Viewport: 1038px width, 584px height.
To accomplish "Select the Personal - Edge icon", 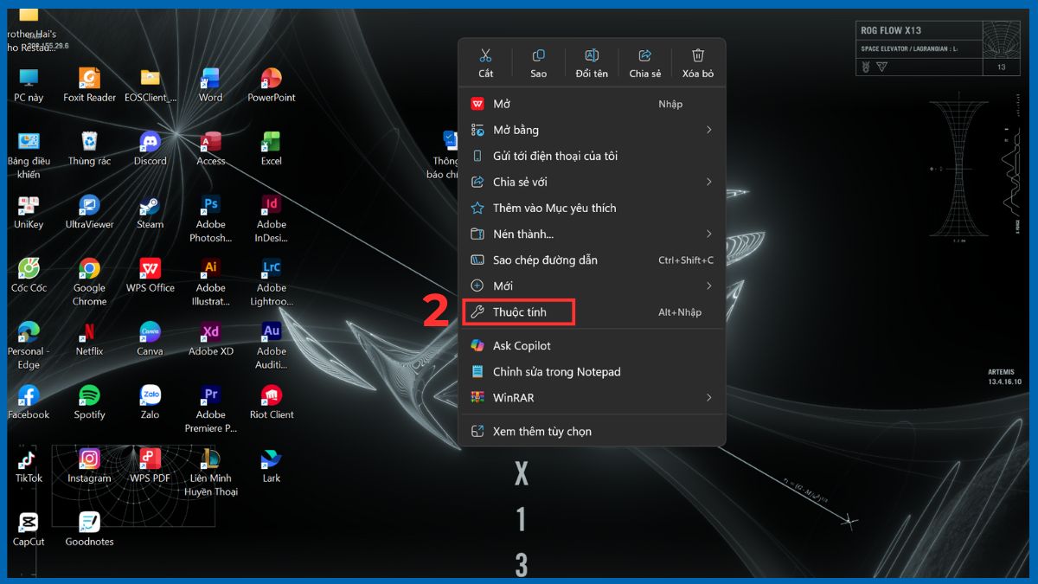I will (29, 345).
